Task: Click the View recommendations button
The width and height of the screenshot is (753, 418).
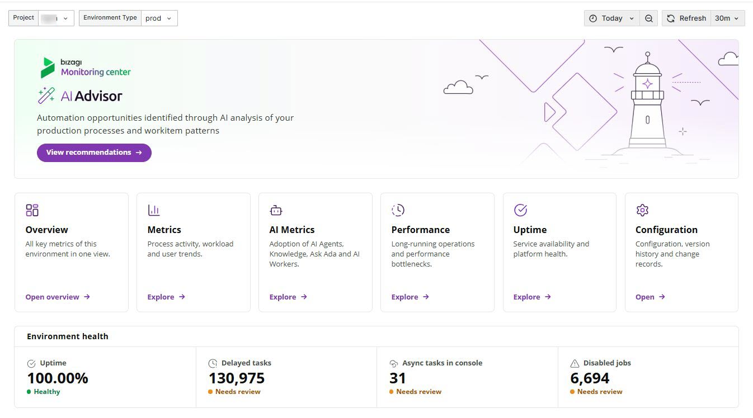Action: tap(94, 153)
